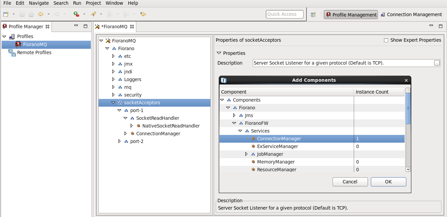Expand the port-2 tree node
This screenshot has height=217, width=447.
coord(119,141)
